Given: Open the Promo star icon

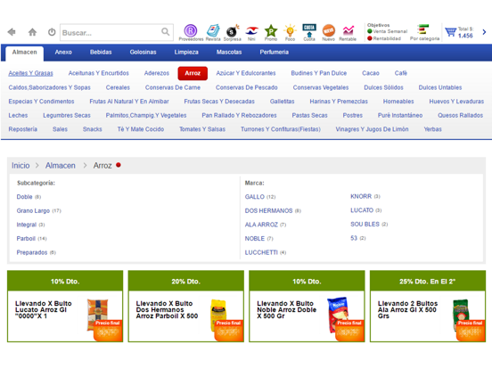Looking at the screenshot, I should 271,33.
